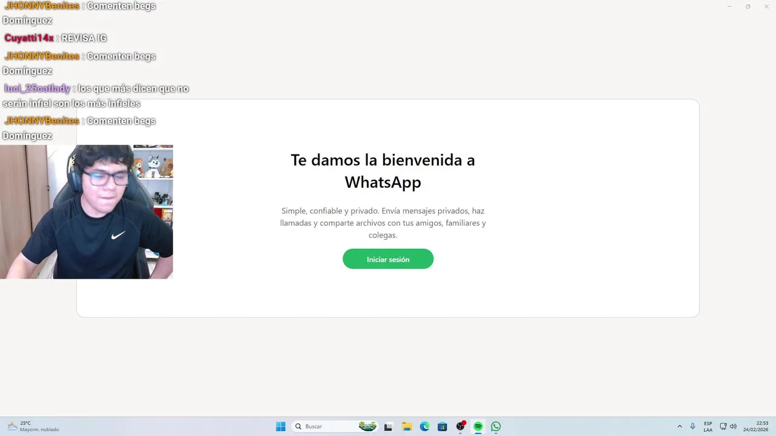The height and width of the screenshot is (436, 776).
Task: Click the Te damos la bienvenida heading
Action: tap(383, 171)
